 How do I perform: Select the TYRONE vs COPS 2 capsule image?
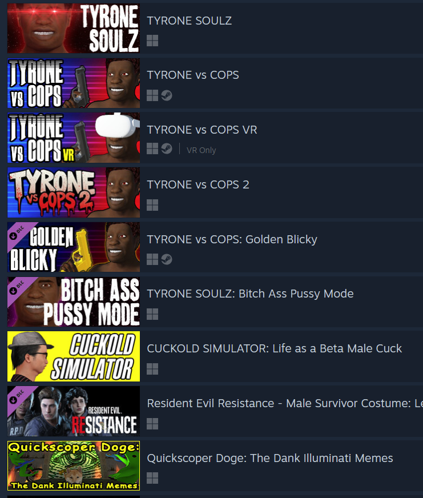74,192
